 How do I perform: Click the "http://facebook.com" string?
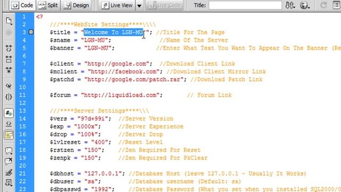point(124,71)
